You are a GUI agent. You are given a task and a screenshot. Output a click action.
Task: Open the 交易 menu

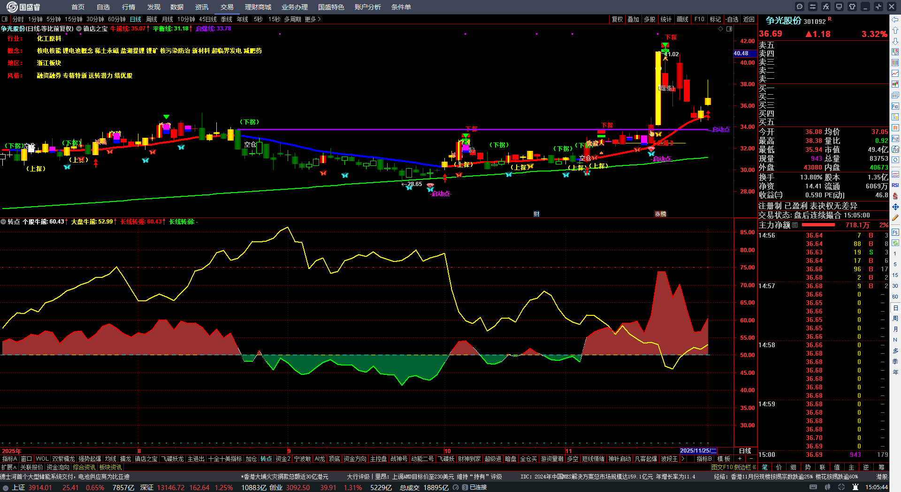(x=227, y=7)
